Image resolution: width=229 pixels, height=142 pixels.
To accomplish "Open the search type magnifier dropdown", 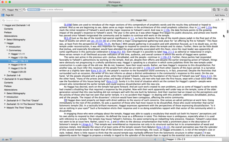I will click(24, 10).
